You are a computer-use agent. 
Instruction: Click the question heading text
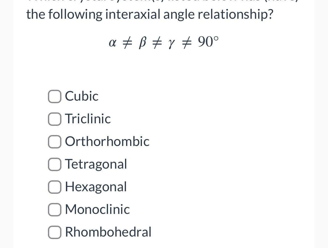pos(149,13)
